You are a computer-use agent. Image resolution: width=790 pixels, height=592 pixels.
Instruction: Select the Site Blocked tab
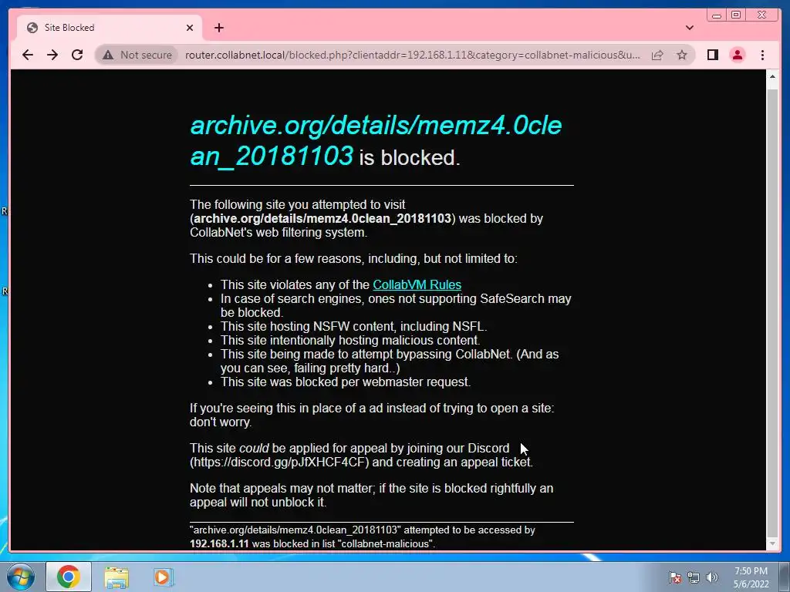pos(110,28)
